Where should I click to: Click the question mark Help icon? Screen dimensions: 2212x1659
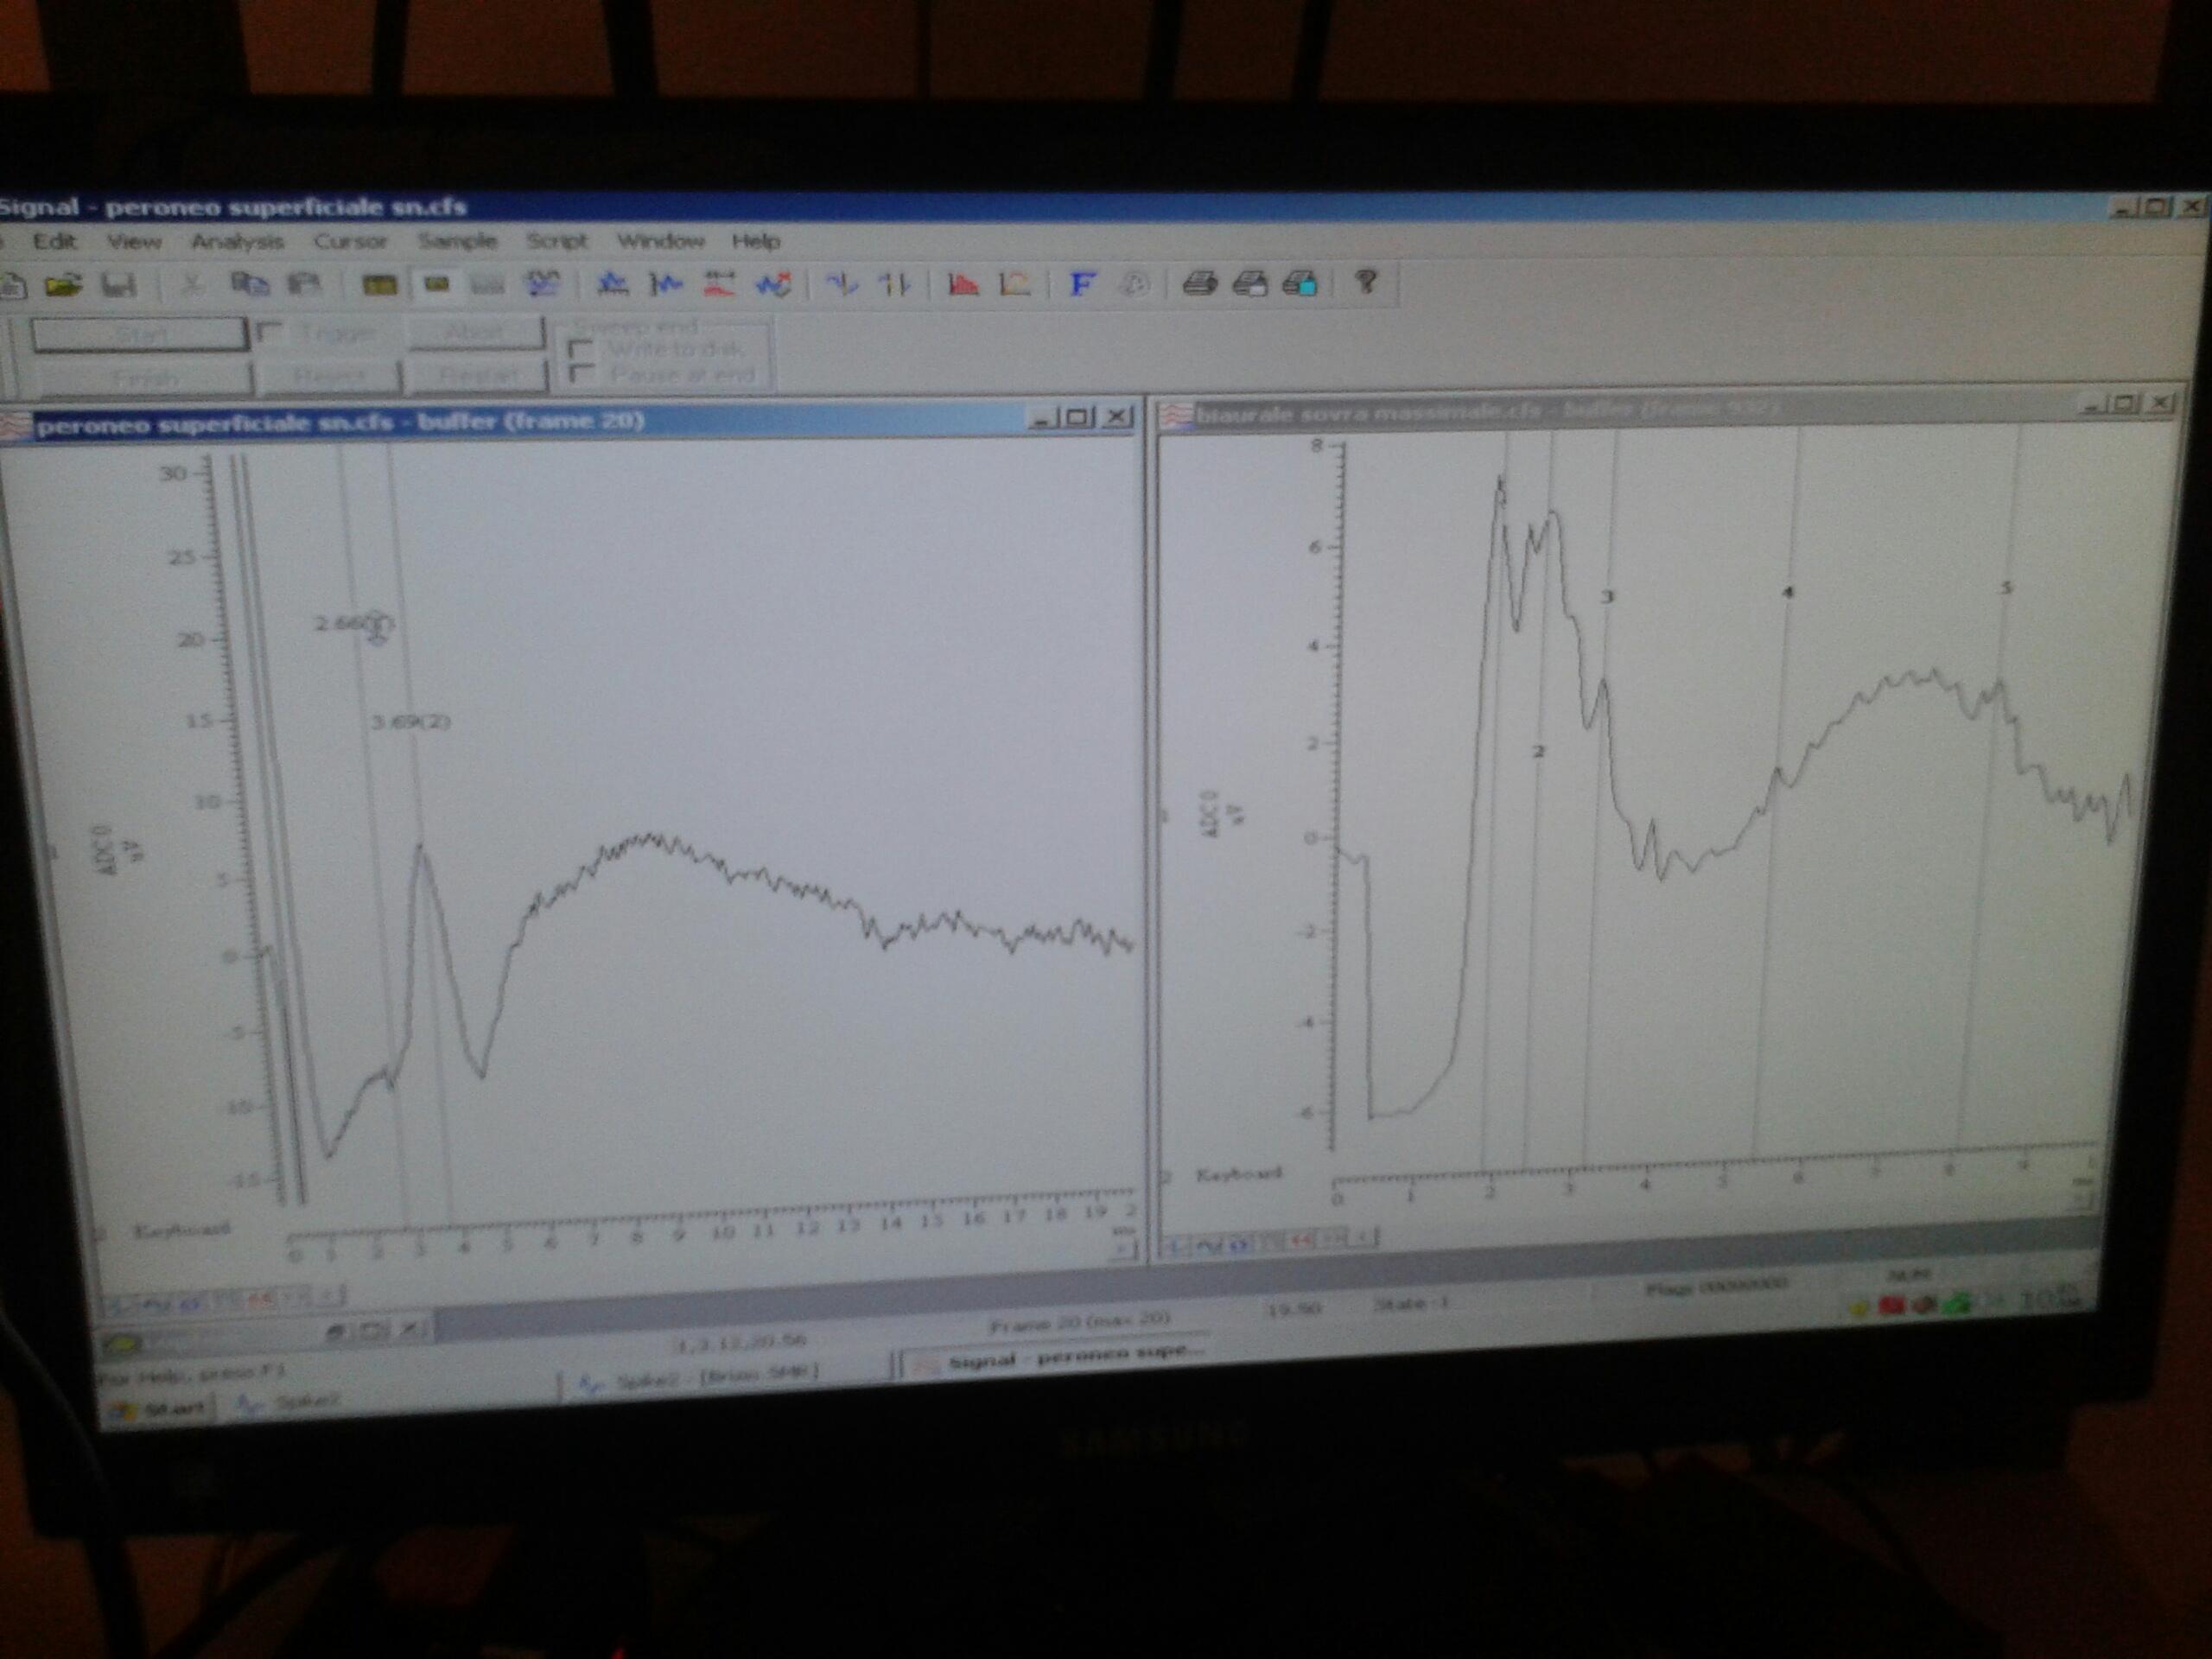click(1366, 283)
